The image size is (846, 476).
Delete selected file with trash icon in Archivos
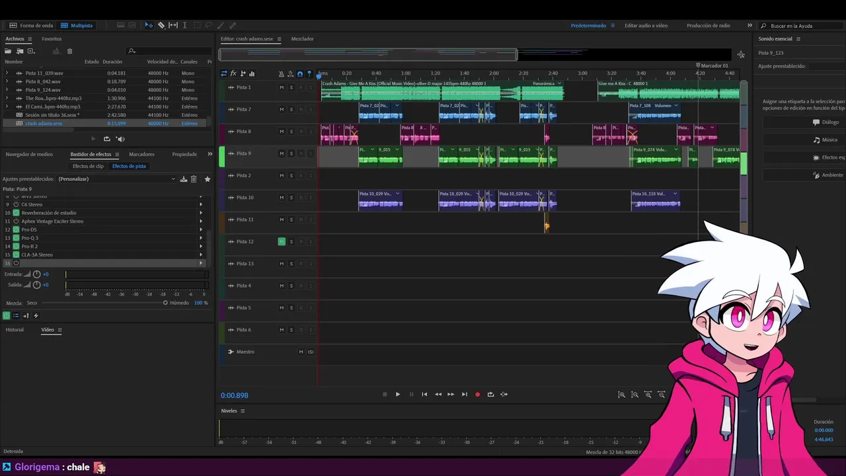70,51
